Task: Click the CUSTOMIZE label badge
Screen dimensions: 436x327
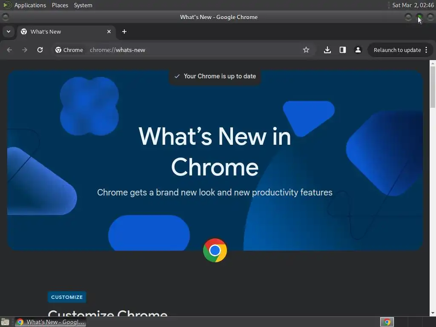Action: pos(67,297)
